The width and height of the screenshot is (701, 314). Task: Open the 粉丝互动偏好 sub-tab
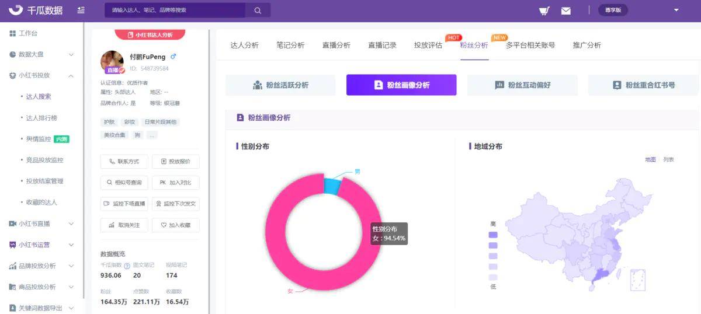(x=522, y=85)
